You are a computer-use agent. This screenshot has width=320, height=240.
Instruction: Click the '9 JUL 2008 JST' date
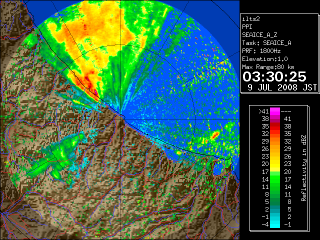[x=282, y=87]
